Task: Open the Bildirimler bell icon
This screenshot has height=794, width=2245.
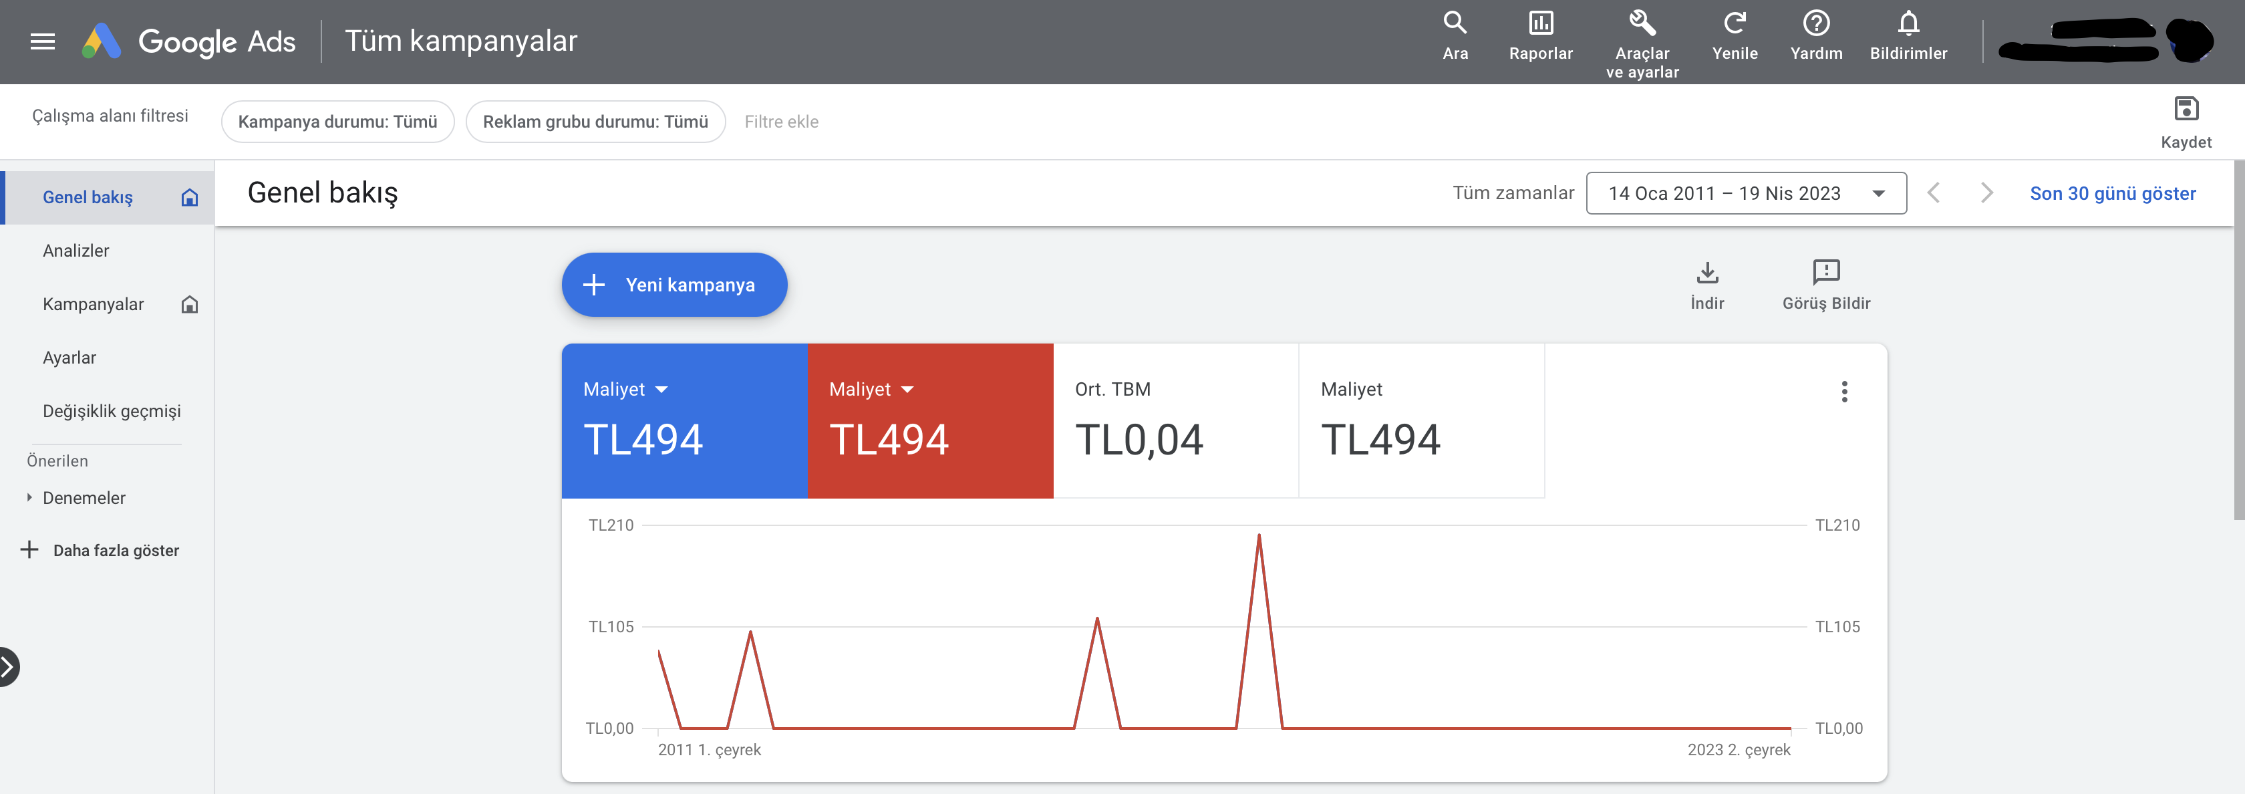Action: pos(1908,23)
